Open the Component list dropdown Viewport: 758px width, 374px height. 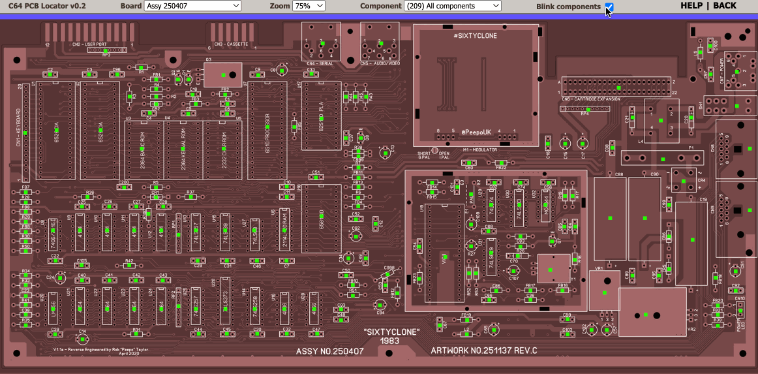[452, 6]
